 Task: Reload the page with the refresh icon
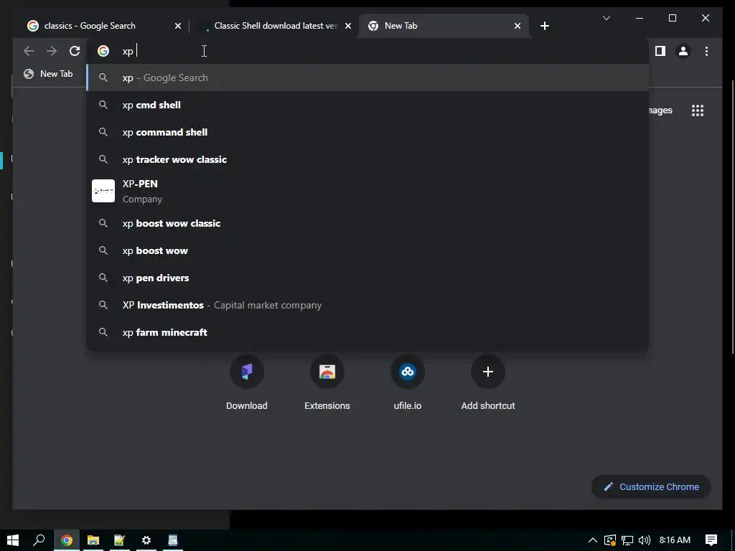click(75, 51)
